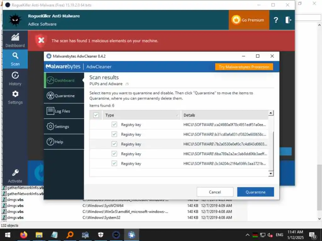Open History in RogueKiller sidebar
Viewport: 322px width, 241px height.
click(x=15, y=78)
